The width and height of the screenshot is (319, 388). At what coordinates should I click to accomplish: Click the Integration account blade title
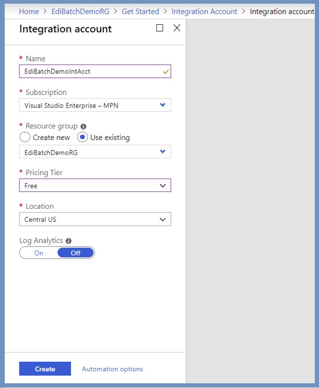(x=65, y=29)
